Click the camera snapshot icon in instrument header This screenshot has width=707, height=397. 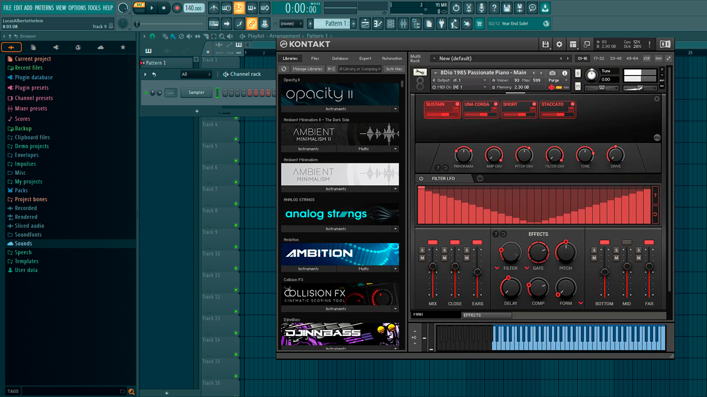pos(552,73)
